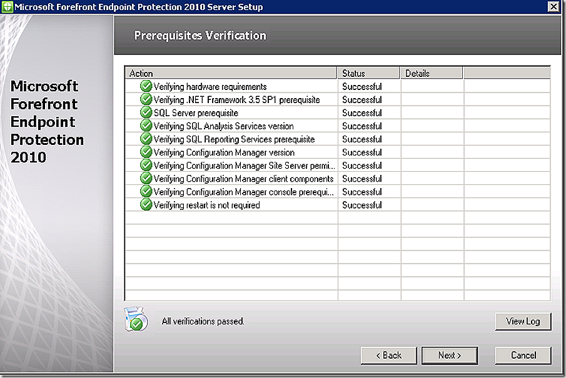Screen dimensions: 566x378
Task: Click Successful status for Configuration Manager version
Action: click(361, 152)
